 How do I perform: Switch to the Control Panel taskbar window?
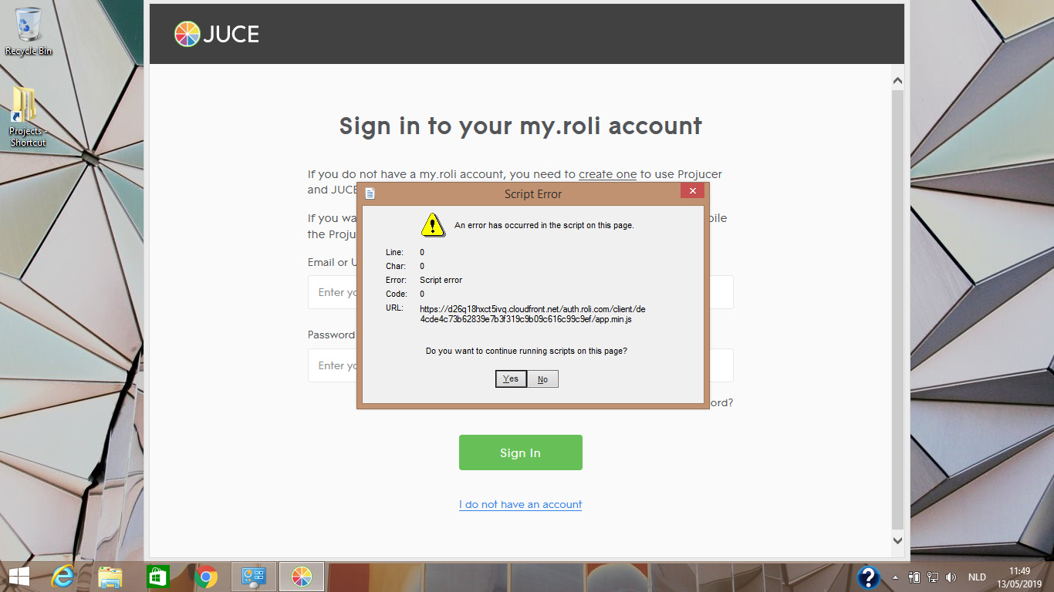(254, 577)
